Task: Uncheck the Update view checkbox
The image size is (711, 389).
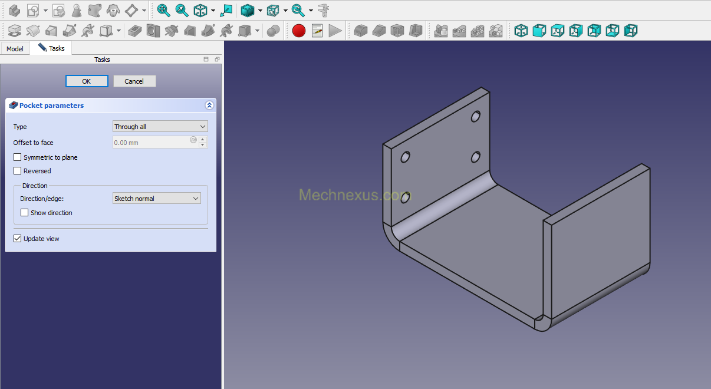Action: point(18,239)
